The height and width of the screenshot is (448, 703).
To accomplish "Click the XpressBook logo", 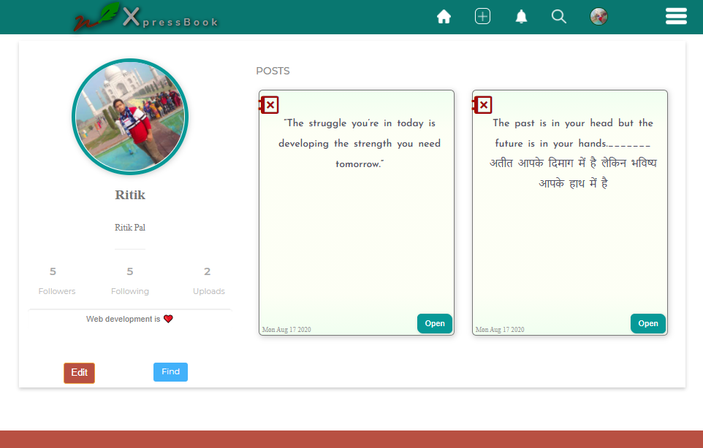I will [145, 17].
